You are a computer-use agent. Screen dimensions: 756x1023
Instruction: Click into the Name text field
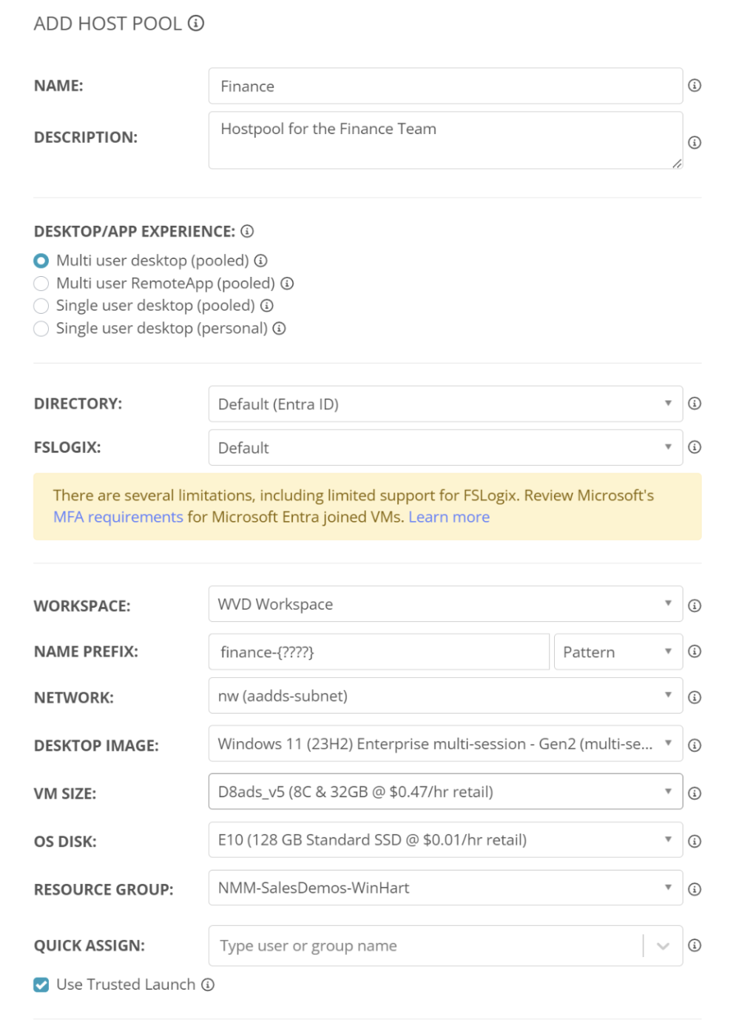coord(445,87)
